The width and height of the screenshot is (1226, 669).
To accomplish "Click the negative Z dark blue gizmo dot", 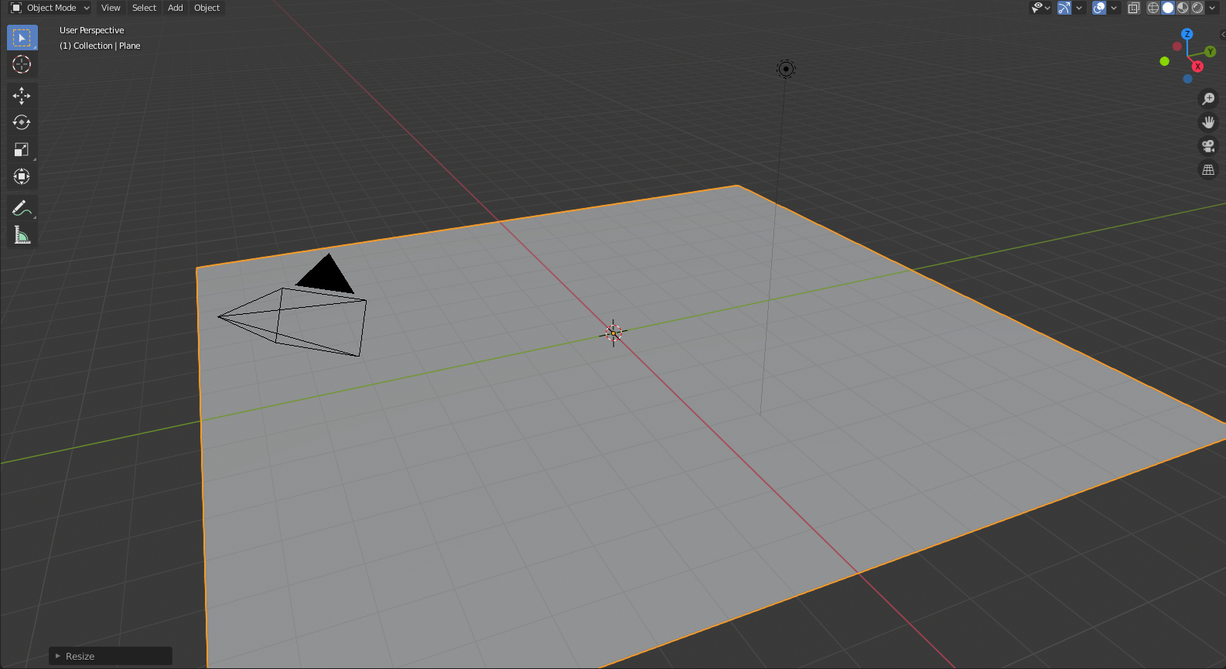I will pos(1188,79).
